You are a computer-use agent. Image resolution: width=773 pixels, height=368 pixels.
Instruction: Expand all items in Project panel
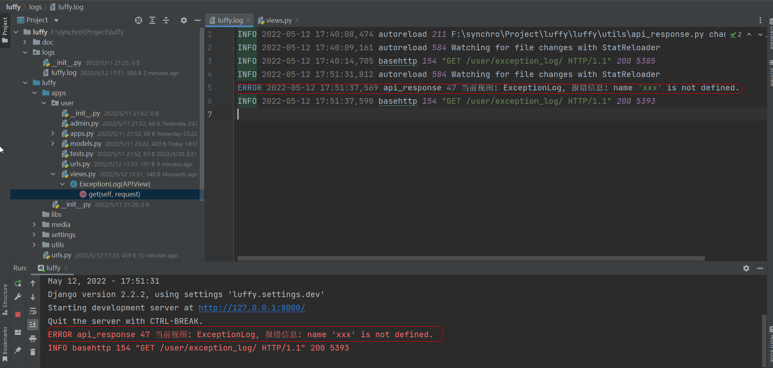click(152, 20)
